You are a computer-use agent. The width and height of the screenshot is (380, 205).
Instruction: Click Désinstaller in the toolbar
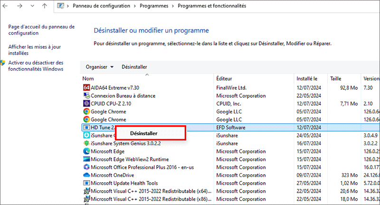pos(134,67)
